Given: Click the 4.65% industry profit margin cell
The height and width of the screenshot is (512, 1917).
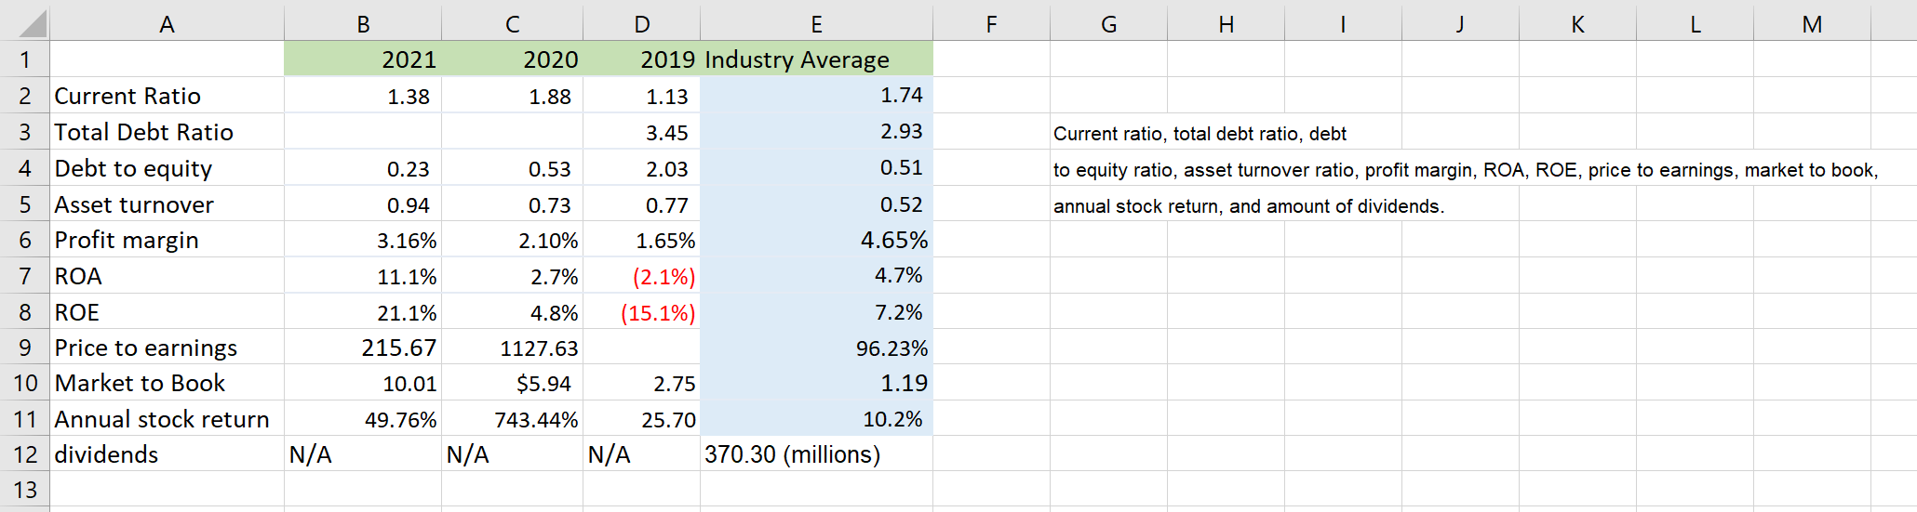Looking at the screenshot, I should coord(816,240).
